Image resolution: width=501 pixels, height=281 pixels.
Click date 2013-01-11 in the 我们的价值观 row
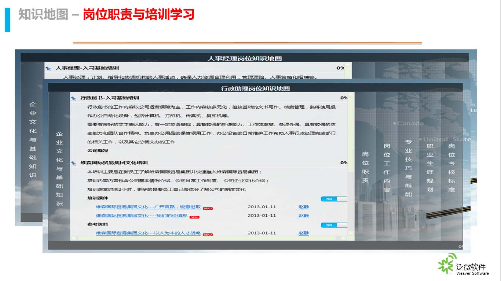(x=262, y=216)
